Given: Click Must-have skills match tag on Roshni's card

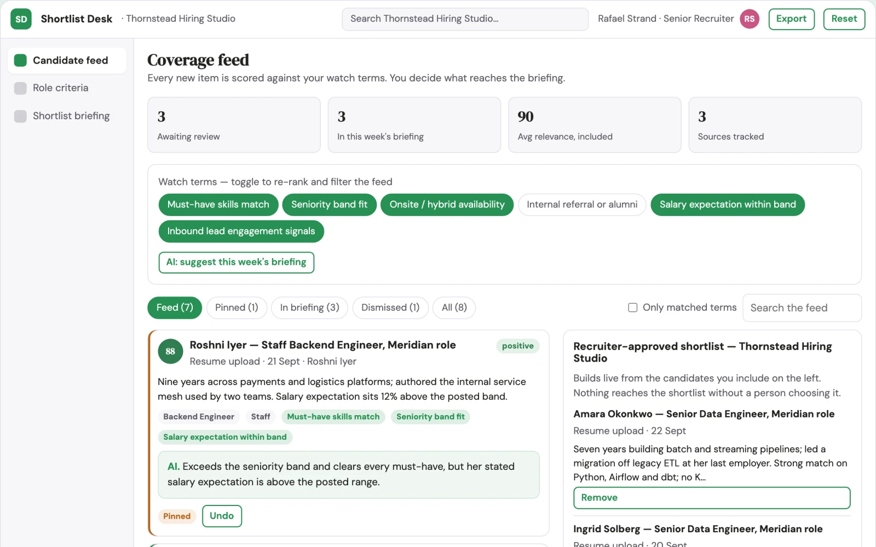Looking at the screenshot, I should [333, 417].
